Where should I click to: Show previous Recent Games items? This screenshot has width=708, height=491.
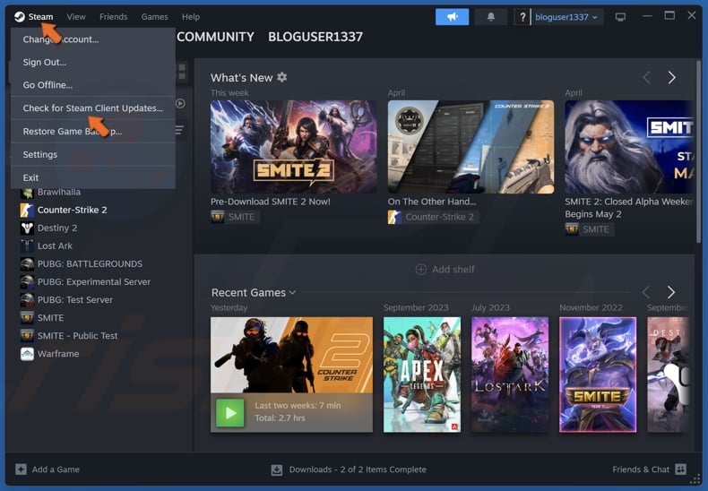coord(646,292)
